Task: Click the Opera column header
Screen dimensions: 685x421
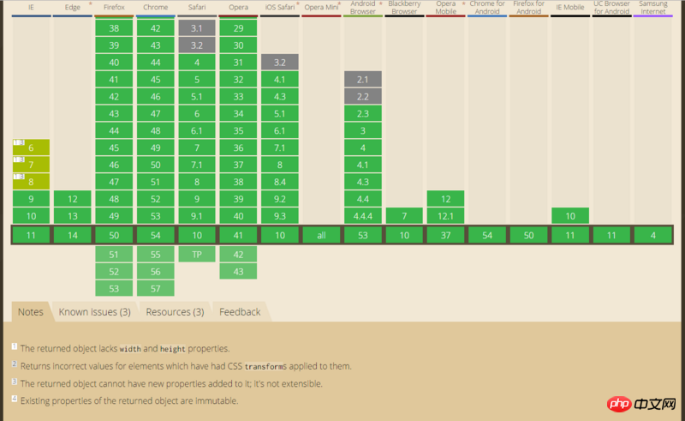Action: click(x=239, y=8)
